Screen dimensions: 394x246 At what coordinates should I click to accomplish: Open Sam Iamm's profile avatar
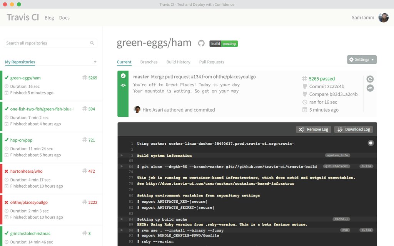tap(384, 18)
